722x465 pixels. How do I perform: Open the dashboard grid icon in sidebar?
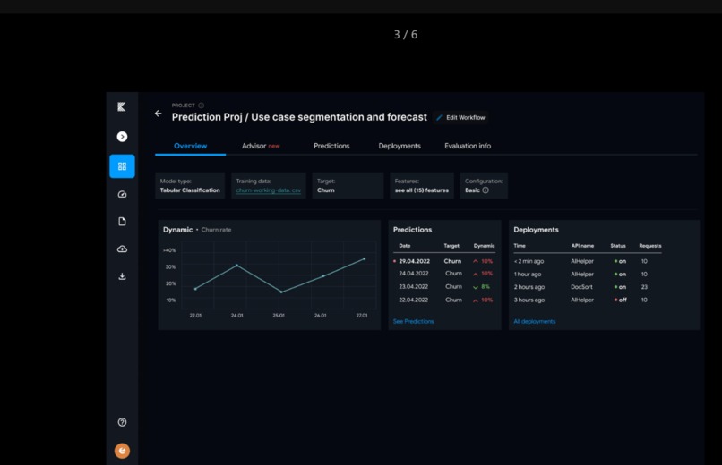(122, 166)
